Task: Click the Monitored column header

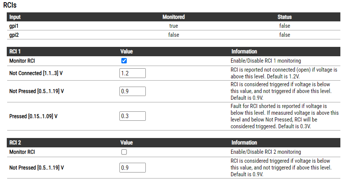Action: 173,17
